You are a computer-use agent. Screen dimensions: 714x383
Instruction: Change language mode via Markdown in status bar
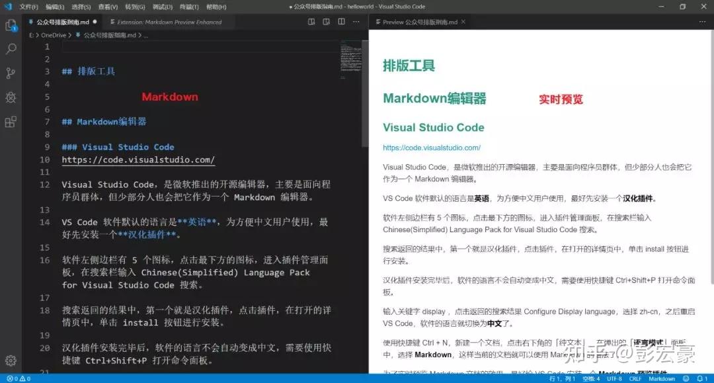662,378
